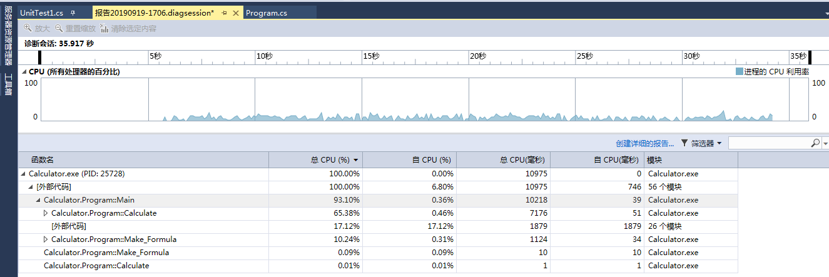Click the left black timeline selection handle
The width and height of the screenshot is (829, 277).
pyautogui.click(x=41, y=58)
